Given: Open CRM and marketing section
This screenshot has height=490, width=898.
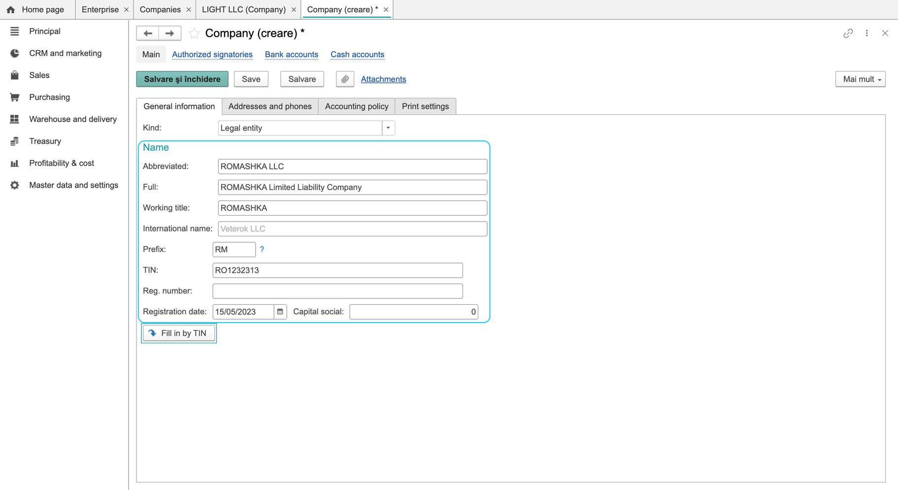Looking at the screenshot, I should 64,53.
